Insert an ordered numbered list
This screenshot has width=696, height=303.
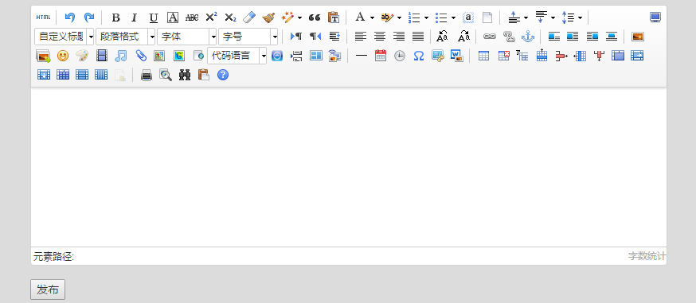tap(414, 17)
